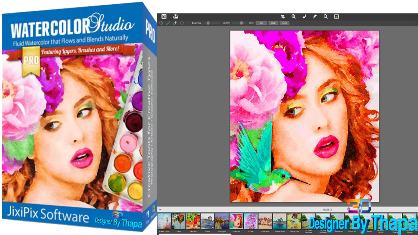Image resolution: width=418 pixels, height=235 pixels.
Task: Select the Spring Field preset thumbnail
Action: tap(294, 221)
